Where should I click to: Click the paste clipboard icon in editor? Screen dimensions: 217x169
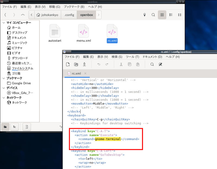point(138,64)
